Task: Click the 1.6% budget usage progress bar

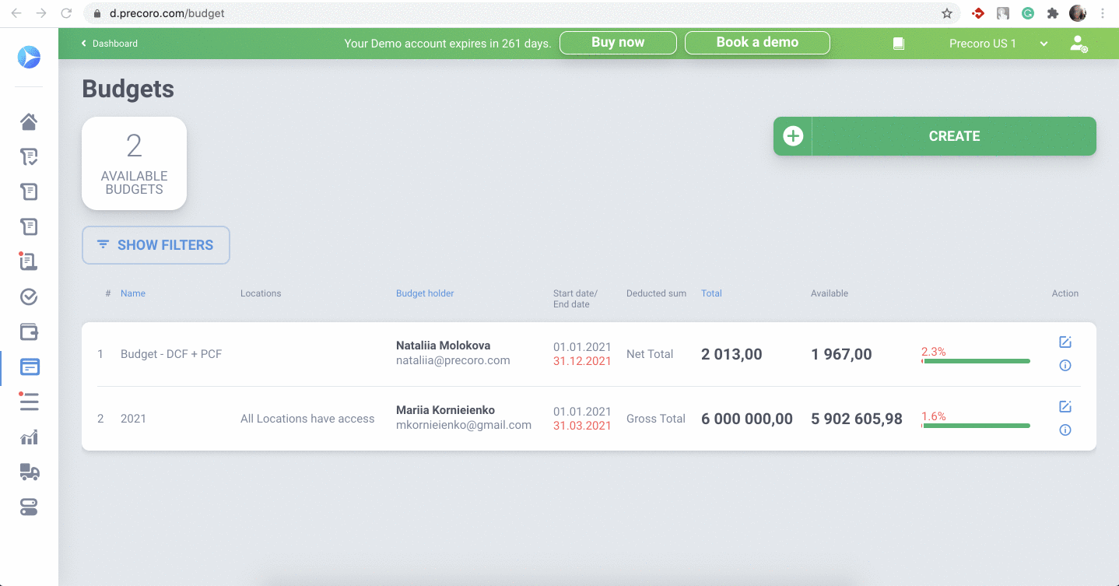Action: click(x=976, y=426)
